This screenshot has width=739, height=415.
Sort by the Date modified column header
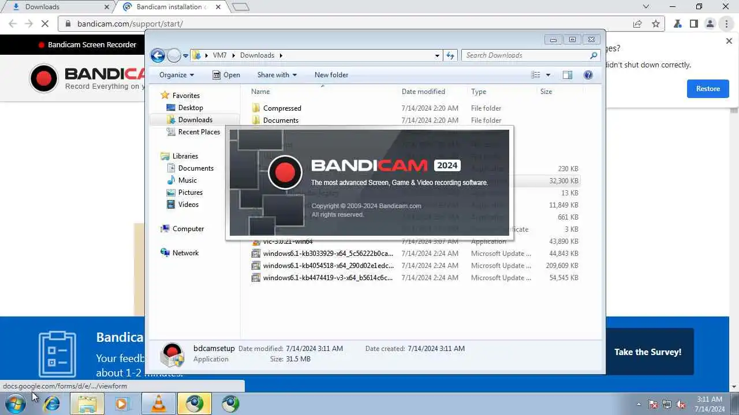(423, 92)
